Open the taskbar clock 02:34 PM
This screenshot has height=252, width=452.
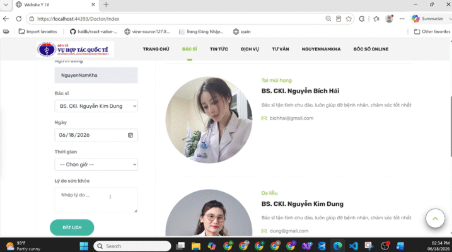[439, 246]
